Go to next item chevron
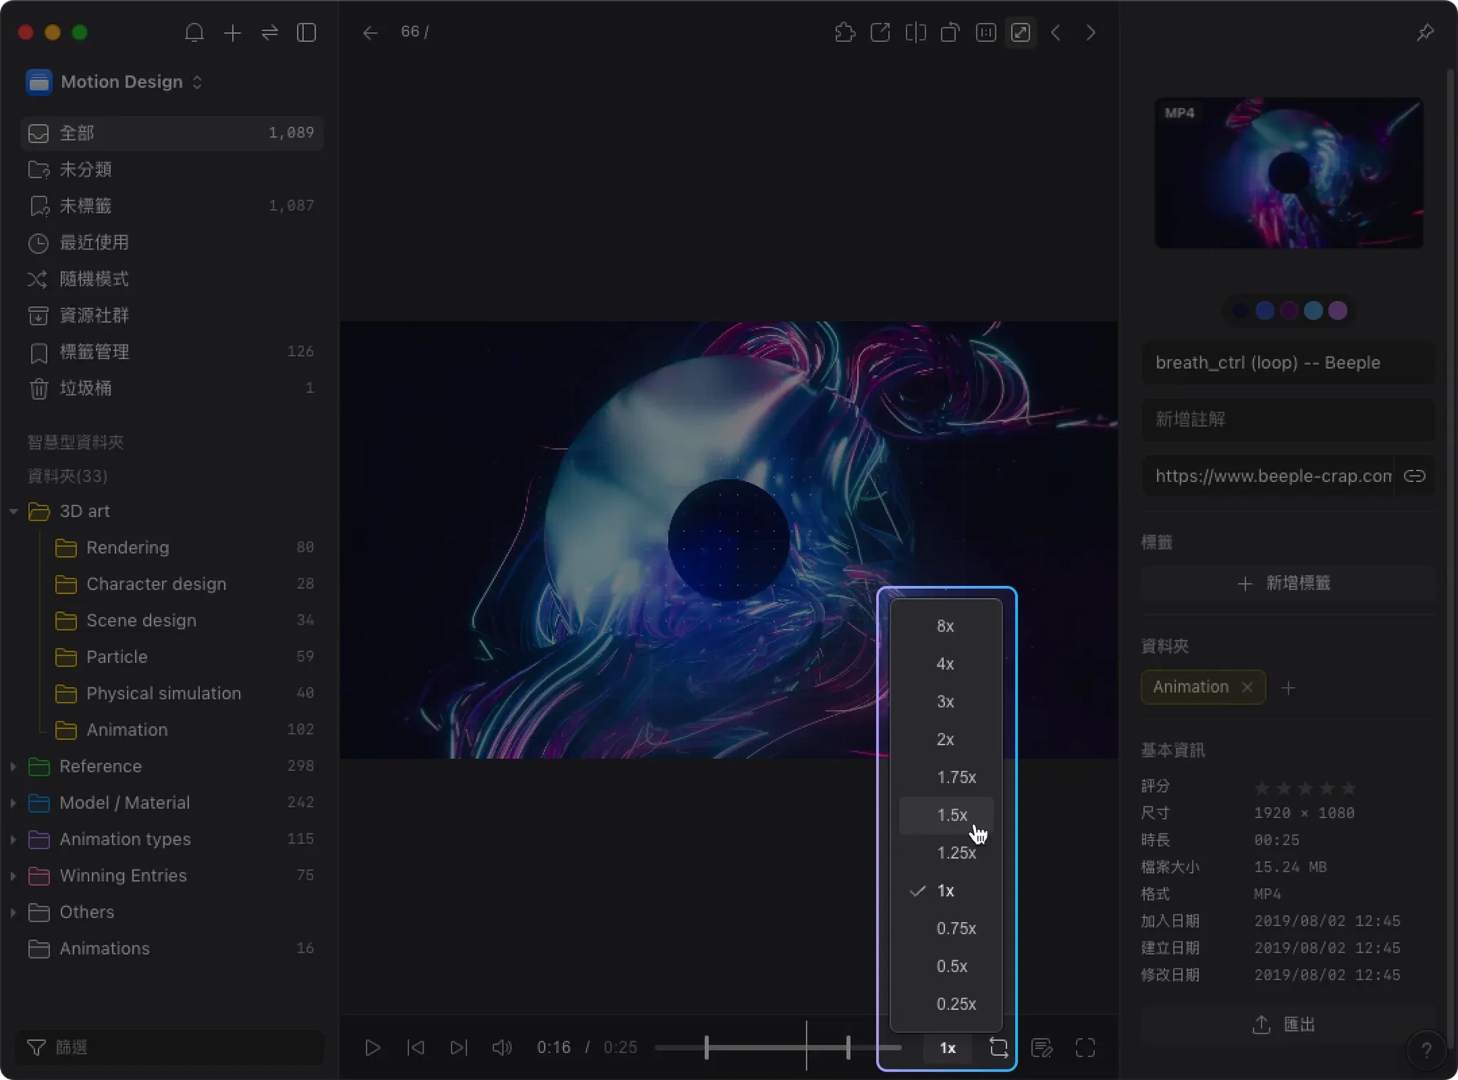1458x1080 pixels. [x=1091, y=33]
